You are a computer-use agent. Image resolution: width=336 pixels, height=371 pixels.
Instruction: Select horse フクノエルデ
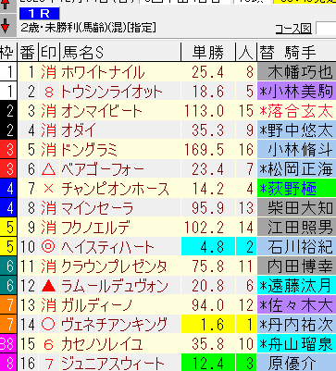[95, 228]
